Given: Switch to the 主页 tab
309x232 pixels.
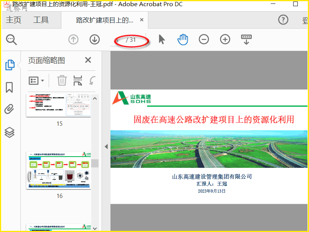Looking at the screenshot, I should click(14, 20).
